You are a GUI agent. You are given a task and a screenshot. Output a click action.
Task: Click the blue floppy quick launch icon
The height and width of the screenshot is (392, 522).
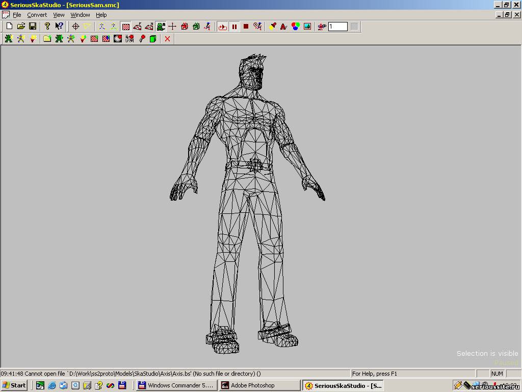pyautogui.click(x=122, y=386)
